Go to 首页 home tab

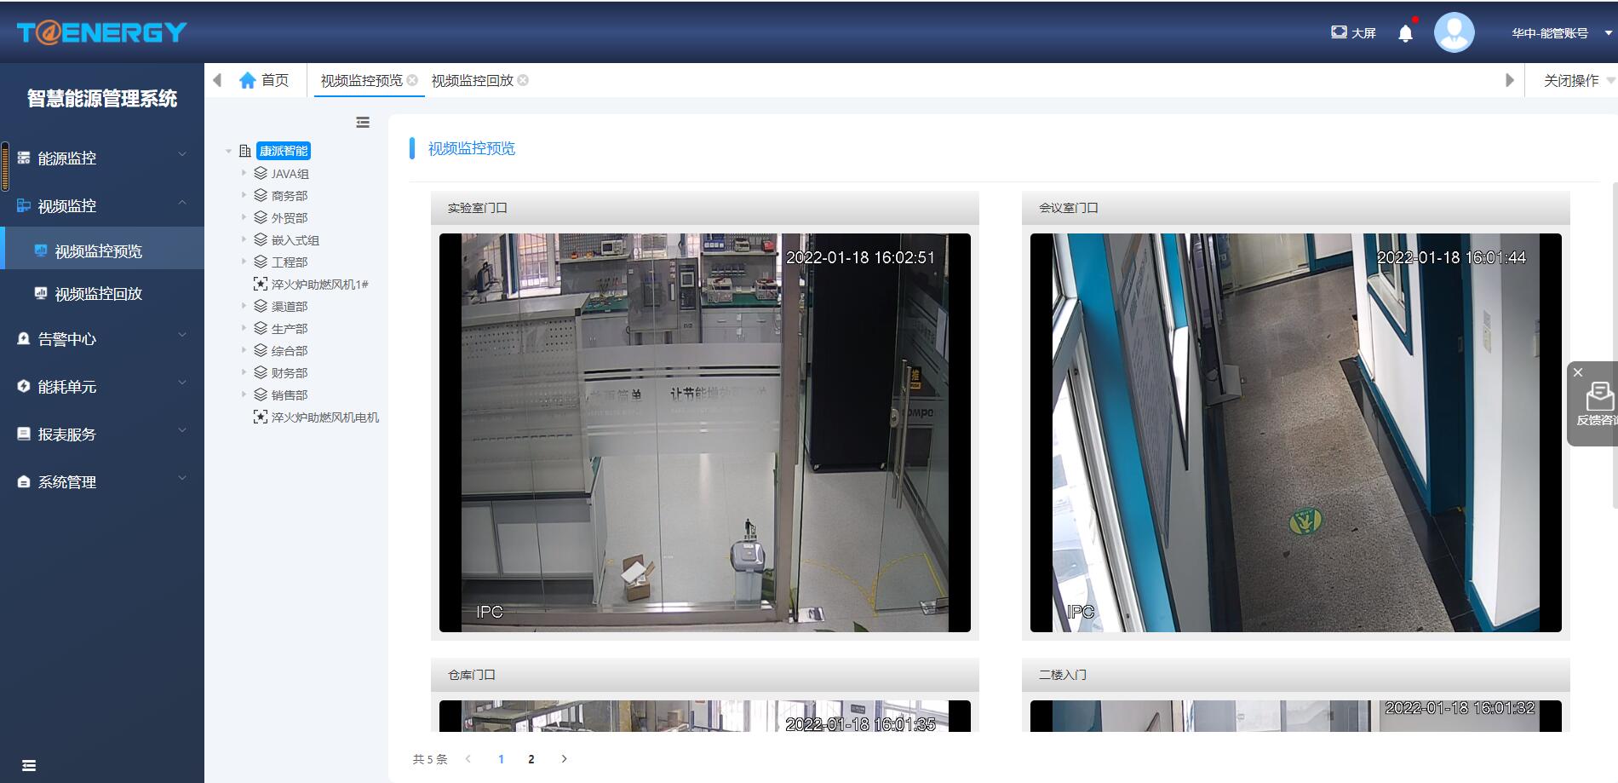click(x=264, y=80)
